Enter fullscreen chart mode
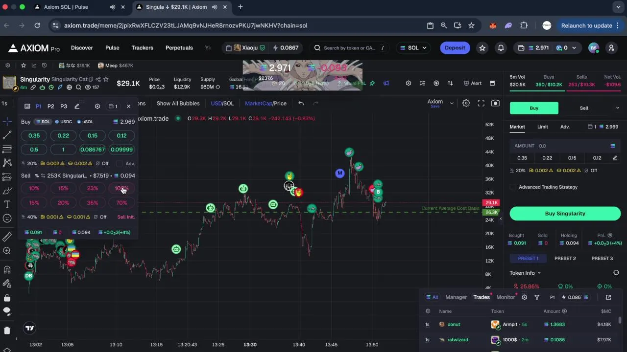Screen dimensions: 627x352 (x=481, y=103)
